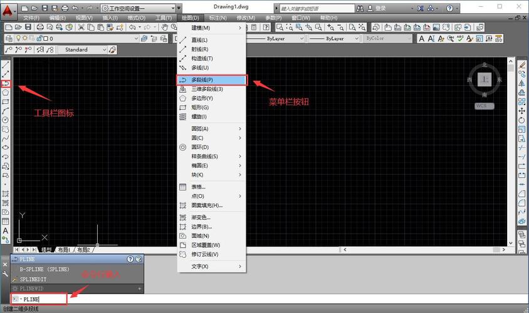This screenshot has height=313, width=529.
Task: Click the Cut scissors icon in toolbar
Action: (81, 28)
